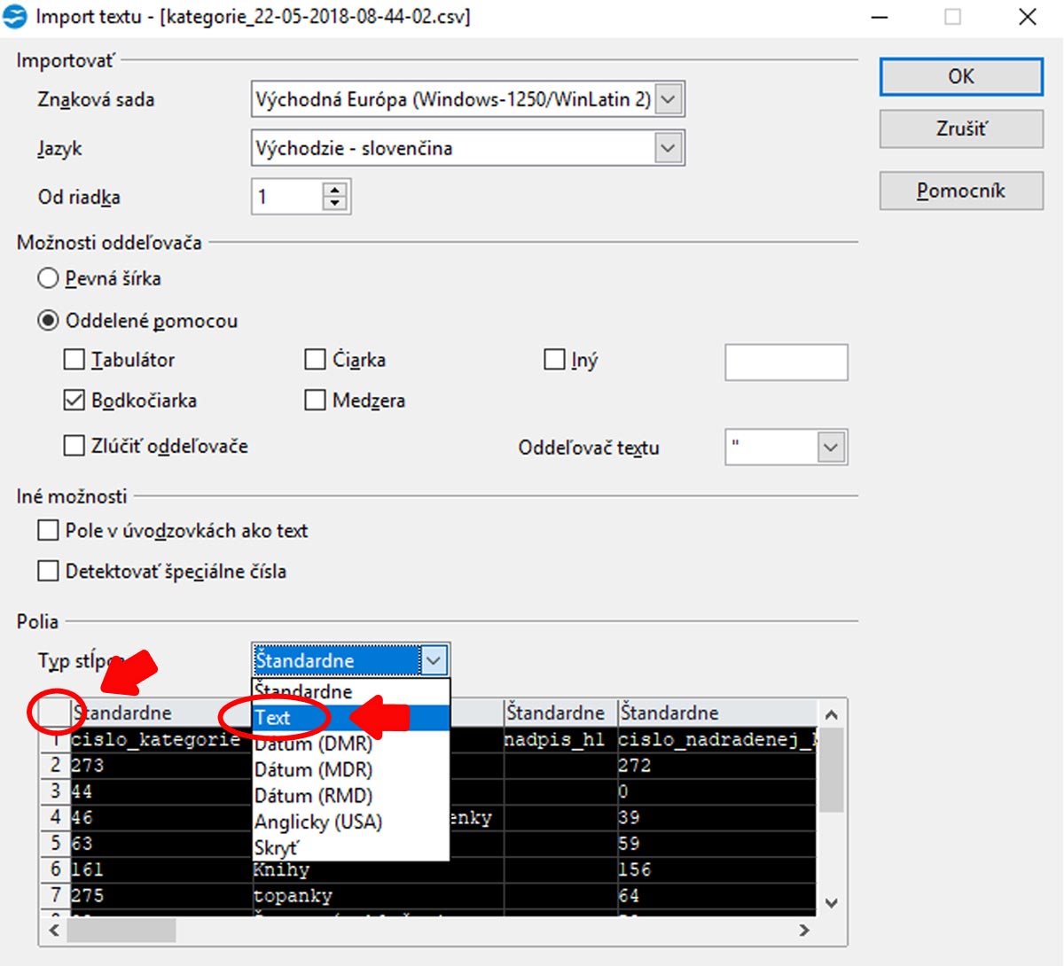The image size is (1064, 966).
Task: Choose Text in column type list
Action: click(x=351, y=718)
